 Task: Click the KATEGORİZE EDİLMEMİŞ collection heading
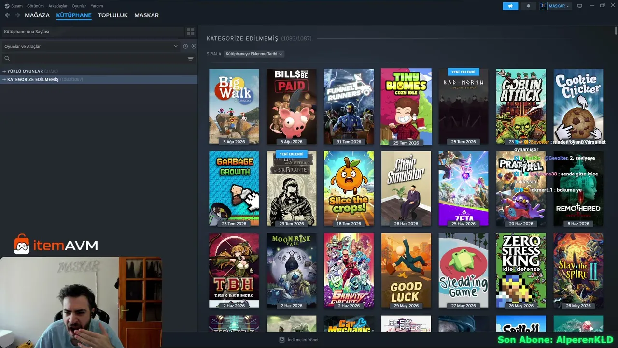242,38
